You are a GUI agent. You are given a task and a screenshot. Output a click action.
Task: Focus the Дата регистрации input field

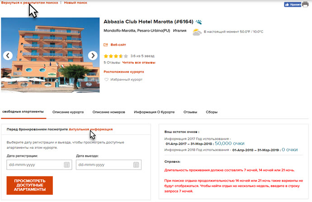(39, 165)
